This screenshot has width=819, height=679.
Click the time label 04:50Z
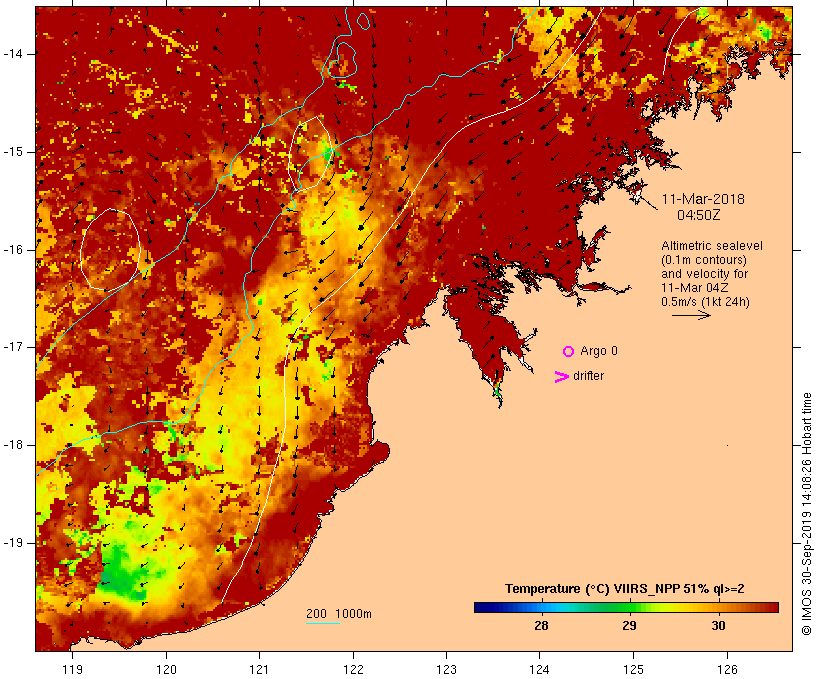coord(699,215)
